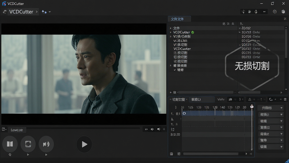Click the plus icon right of the seek bar
Screen dimensions: 289x163
click(164, 129)
